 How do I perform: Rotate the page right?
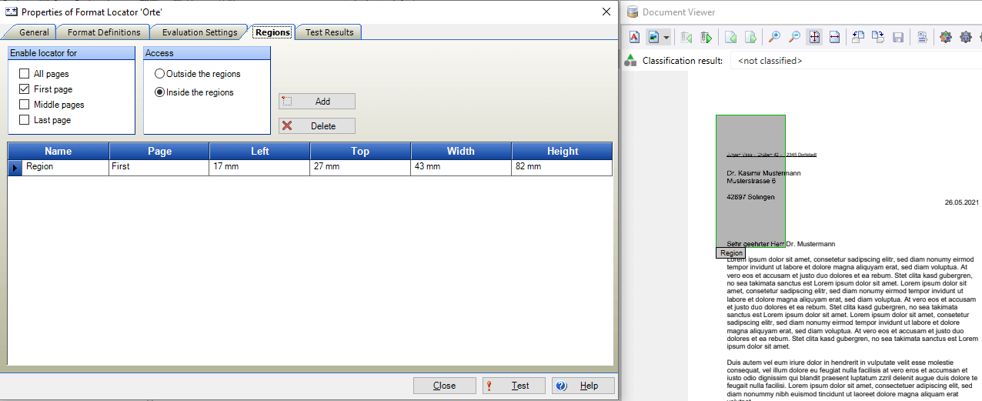coord(878,37)
